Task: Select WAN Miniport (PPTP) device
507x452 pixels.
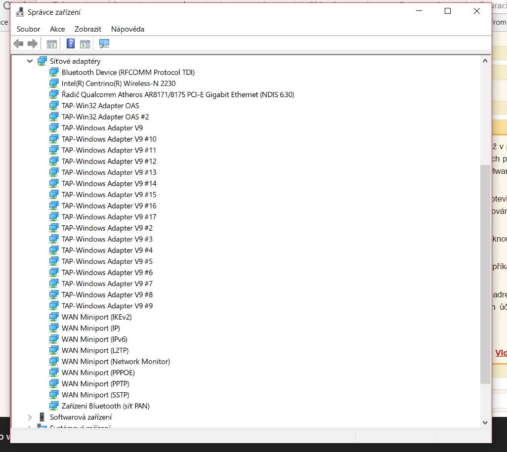Action: pos(95,384)
